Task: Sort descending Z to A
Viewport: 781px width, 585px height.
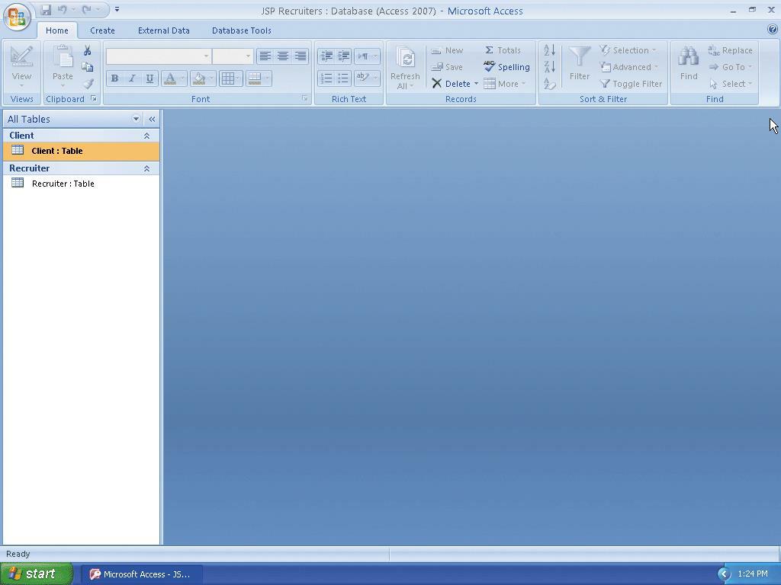Action: pyautogui.click(x=549, y=67)
